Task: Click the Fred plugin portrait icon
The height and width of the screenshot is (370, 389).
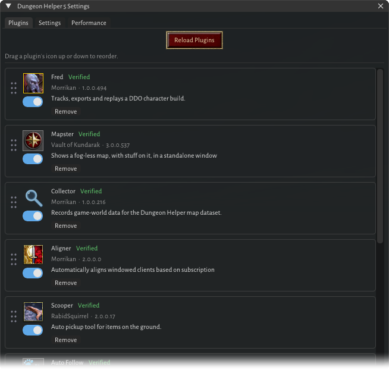Action: [33, 83]
